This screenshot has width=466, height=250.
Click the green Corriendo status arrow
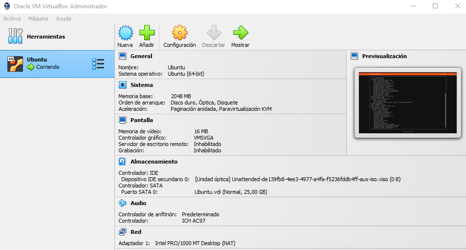pyautogui.click(x=31, y=67)
